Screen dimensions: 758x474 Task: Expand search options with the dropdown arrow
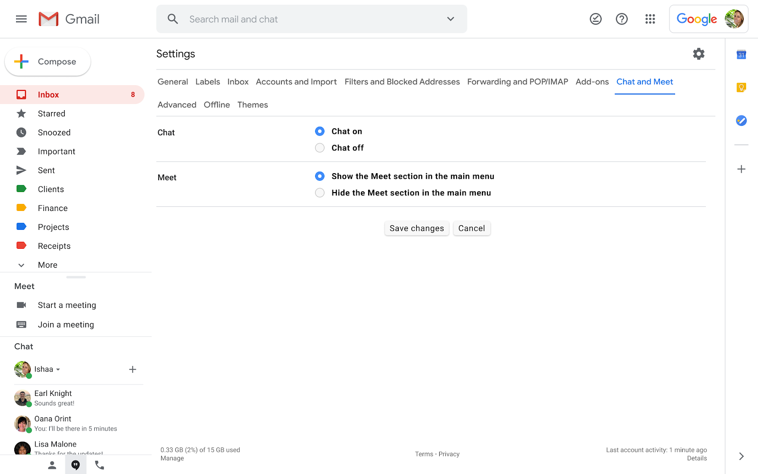[x=450, y=19]
